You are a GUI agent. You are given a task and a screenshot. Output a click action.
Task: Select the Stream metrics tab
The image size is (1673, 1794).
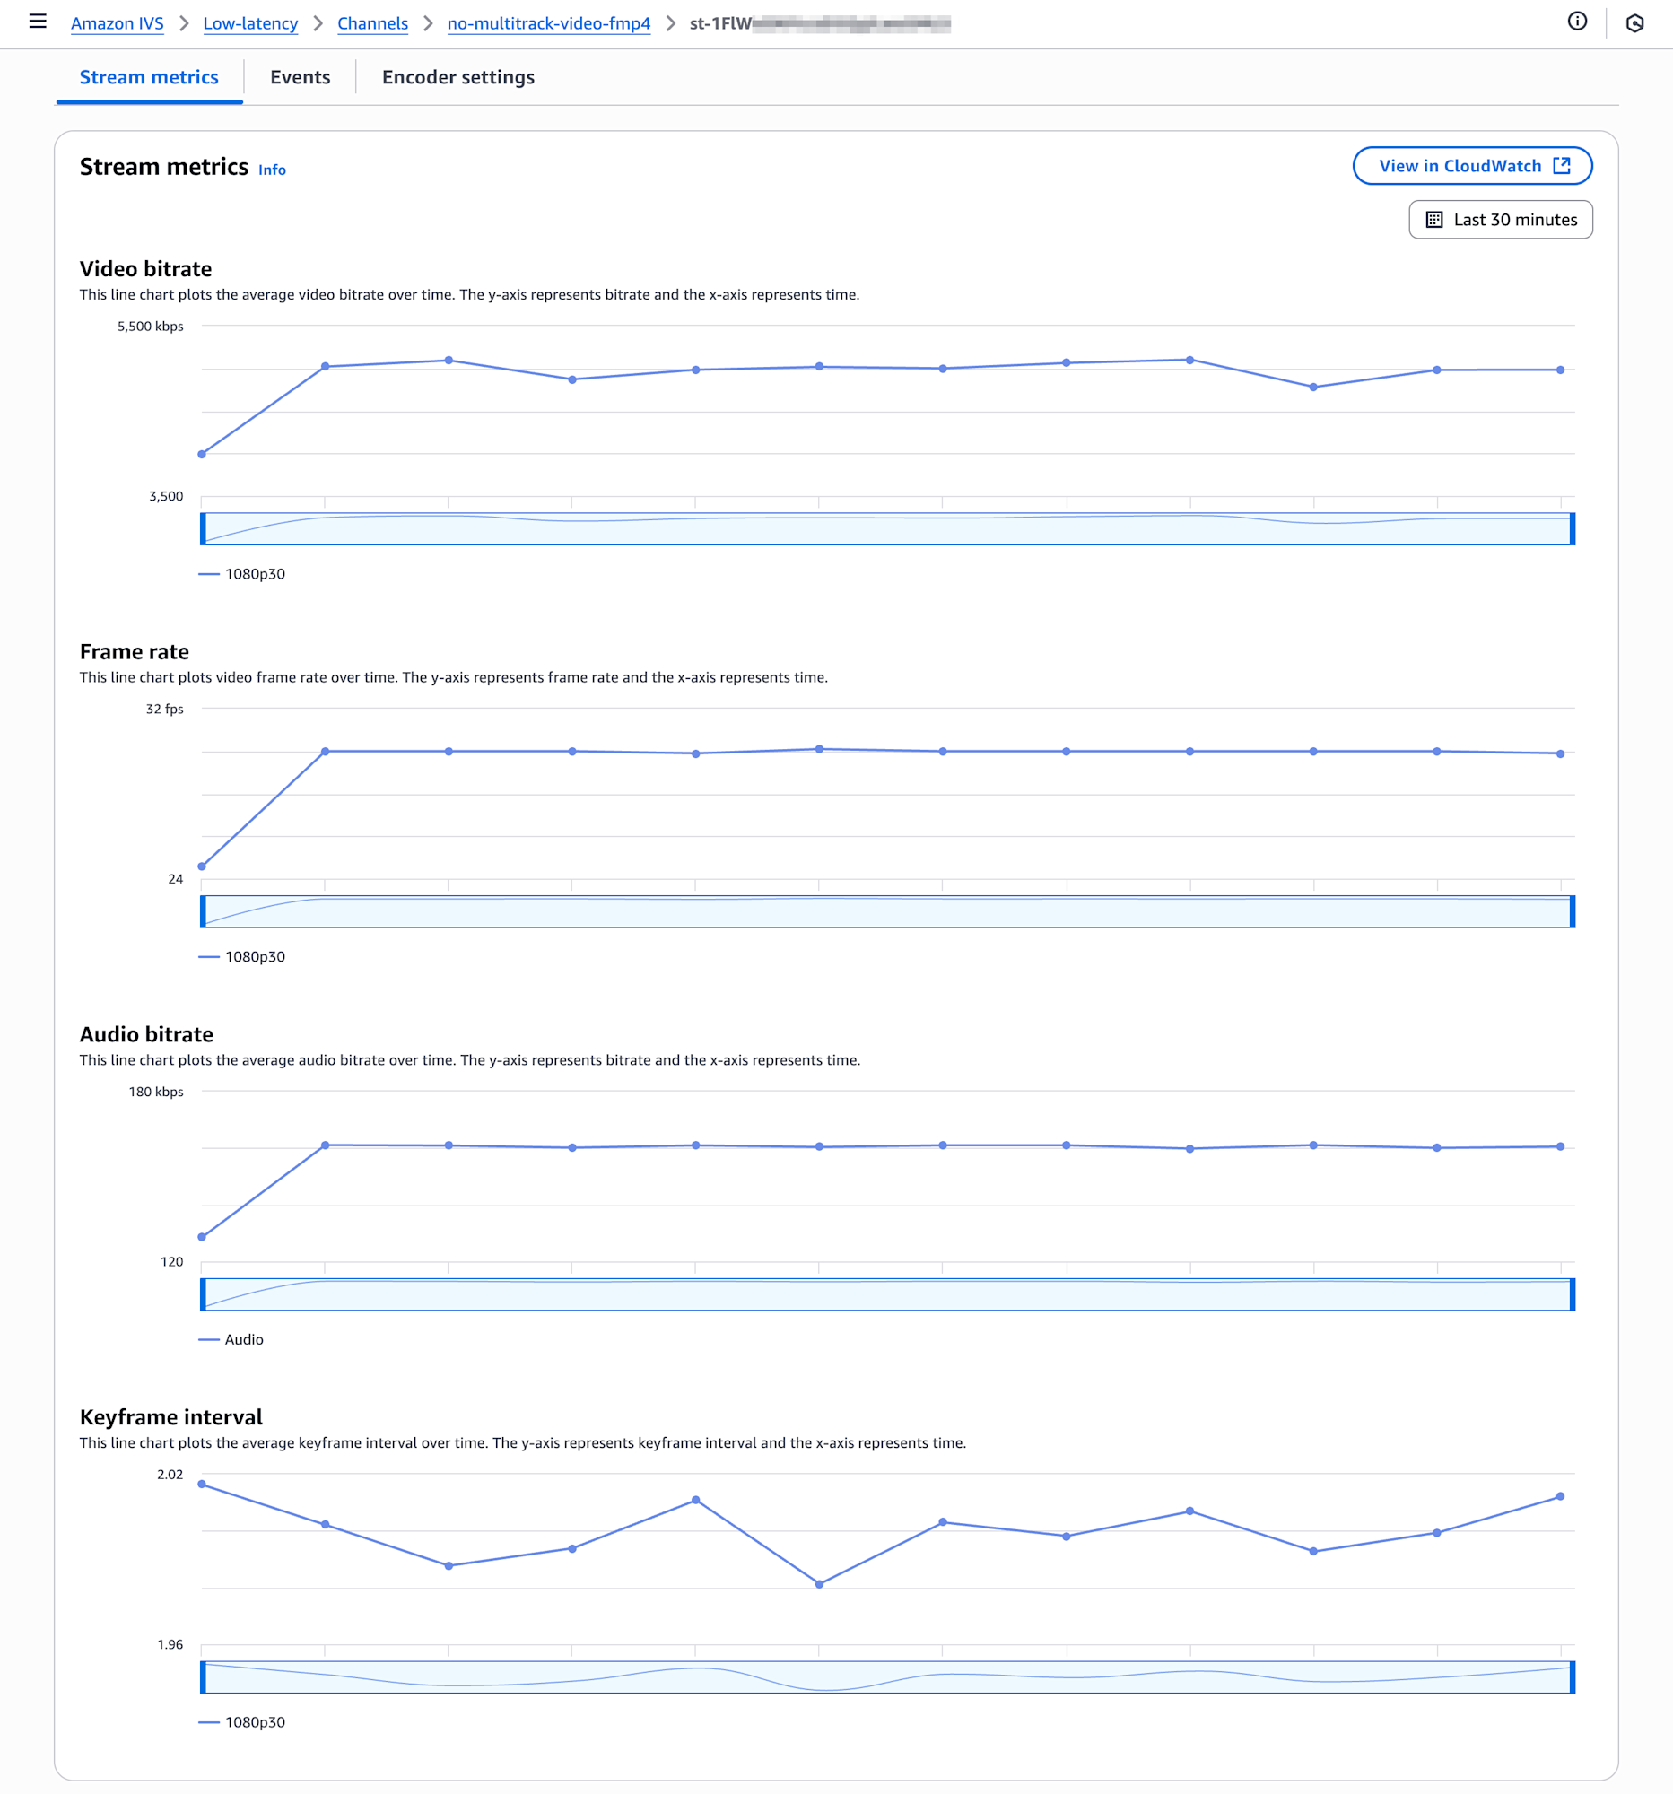point(149,78)
